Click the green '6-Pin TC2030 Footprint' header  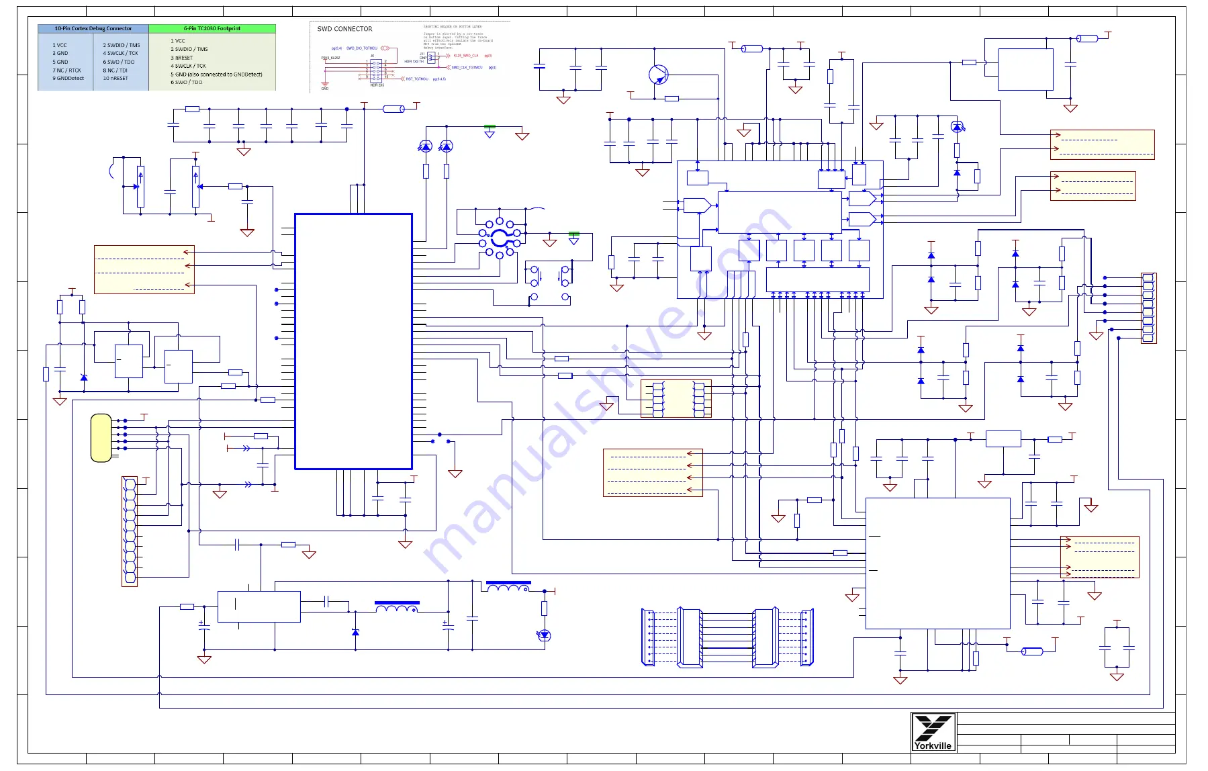click(212, 28)
